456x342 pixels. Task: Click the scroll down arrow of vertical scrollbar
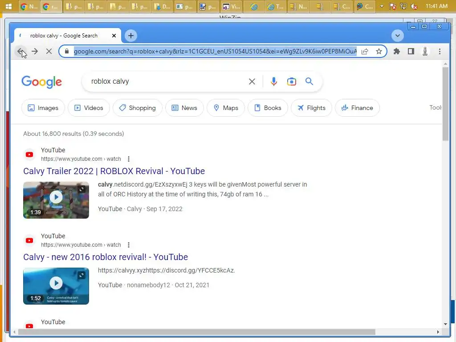445,324
